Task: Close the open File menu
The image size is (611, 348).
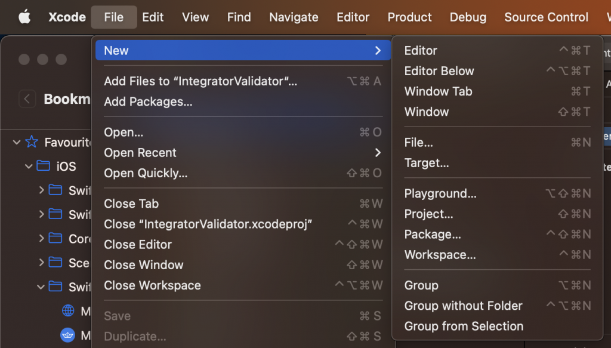Action: [x=114, y=17]
